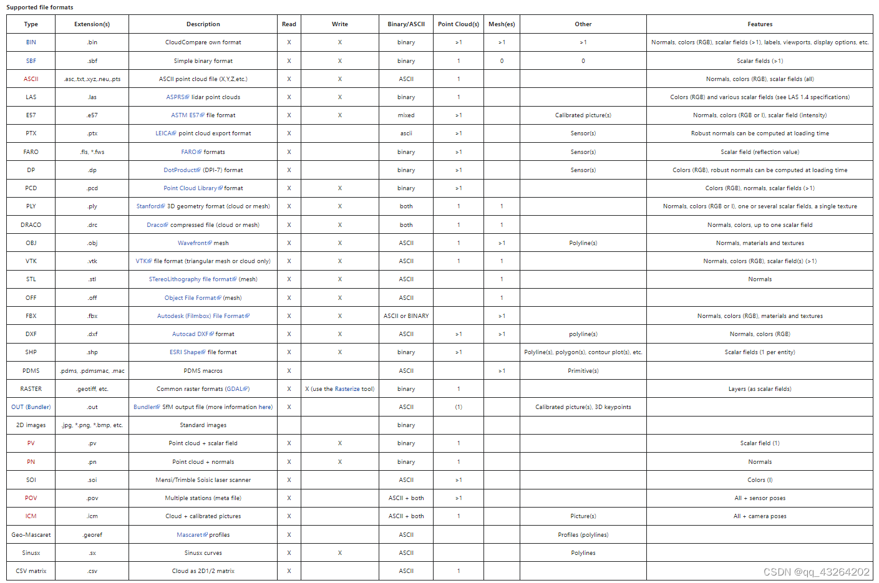
Task: Click the 'Description' column header
Action: coord(203,24)
